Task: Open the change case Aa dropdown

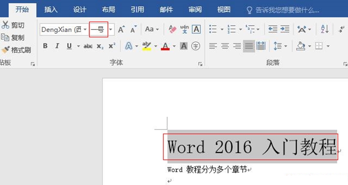Action: (x=152, y=29)
